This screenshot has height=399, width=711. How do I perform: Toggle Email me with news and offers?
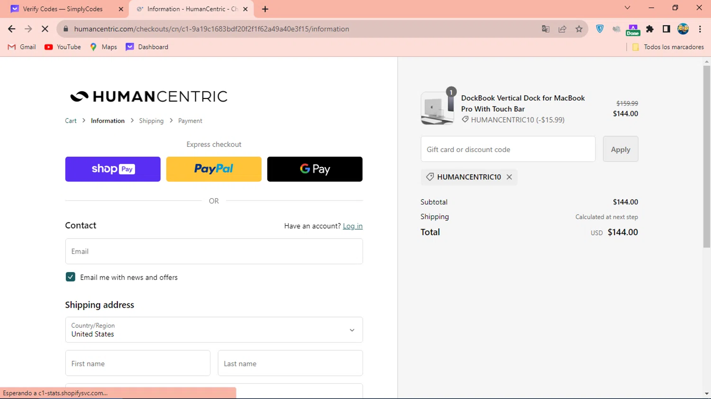(70, 277)
